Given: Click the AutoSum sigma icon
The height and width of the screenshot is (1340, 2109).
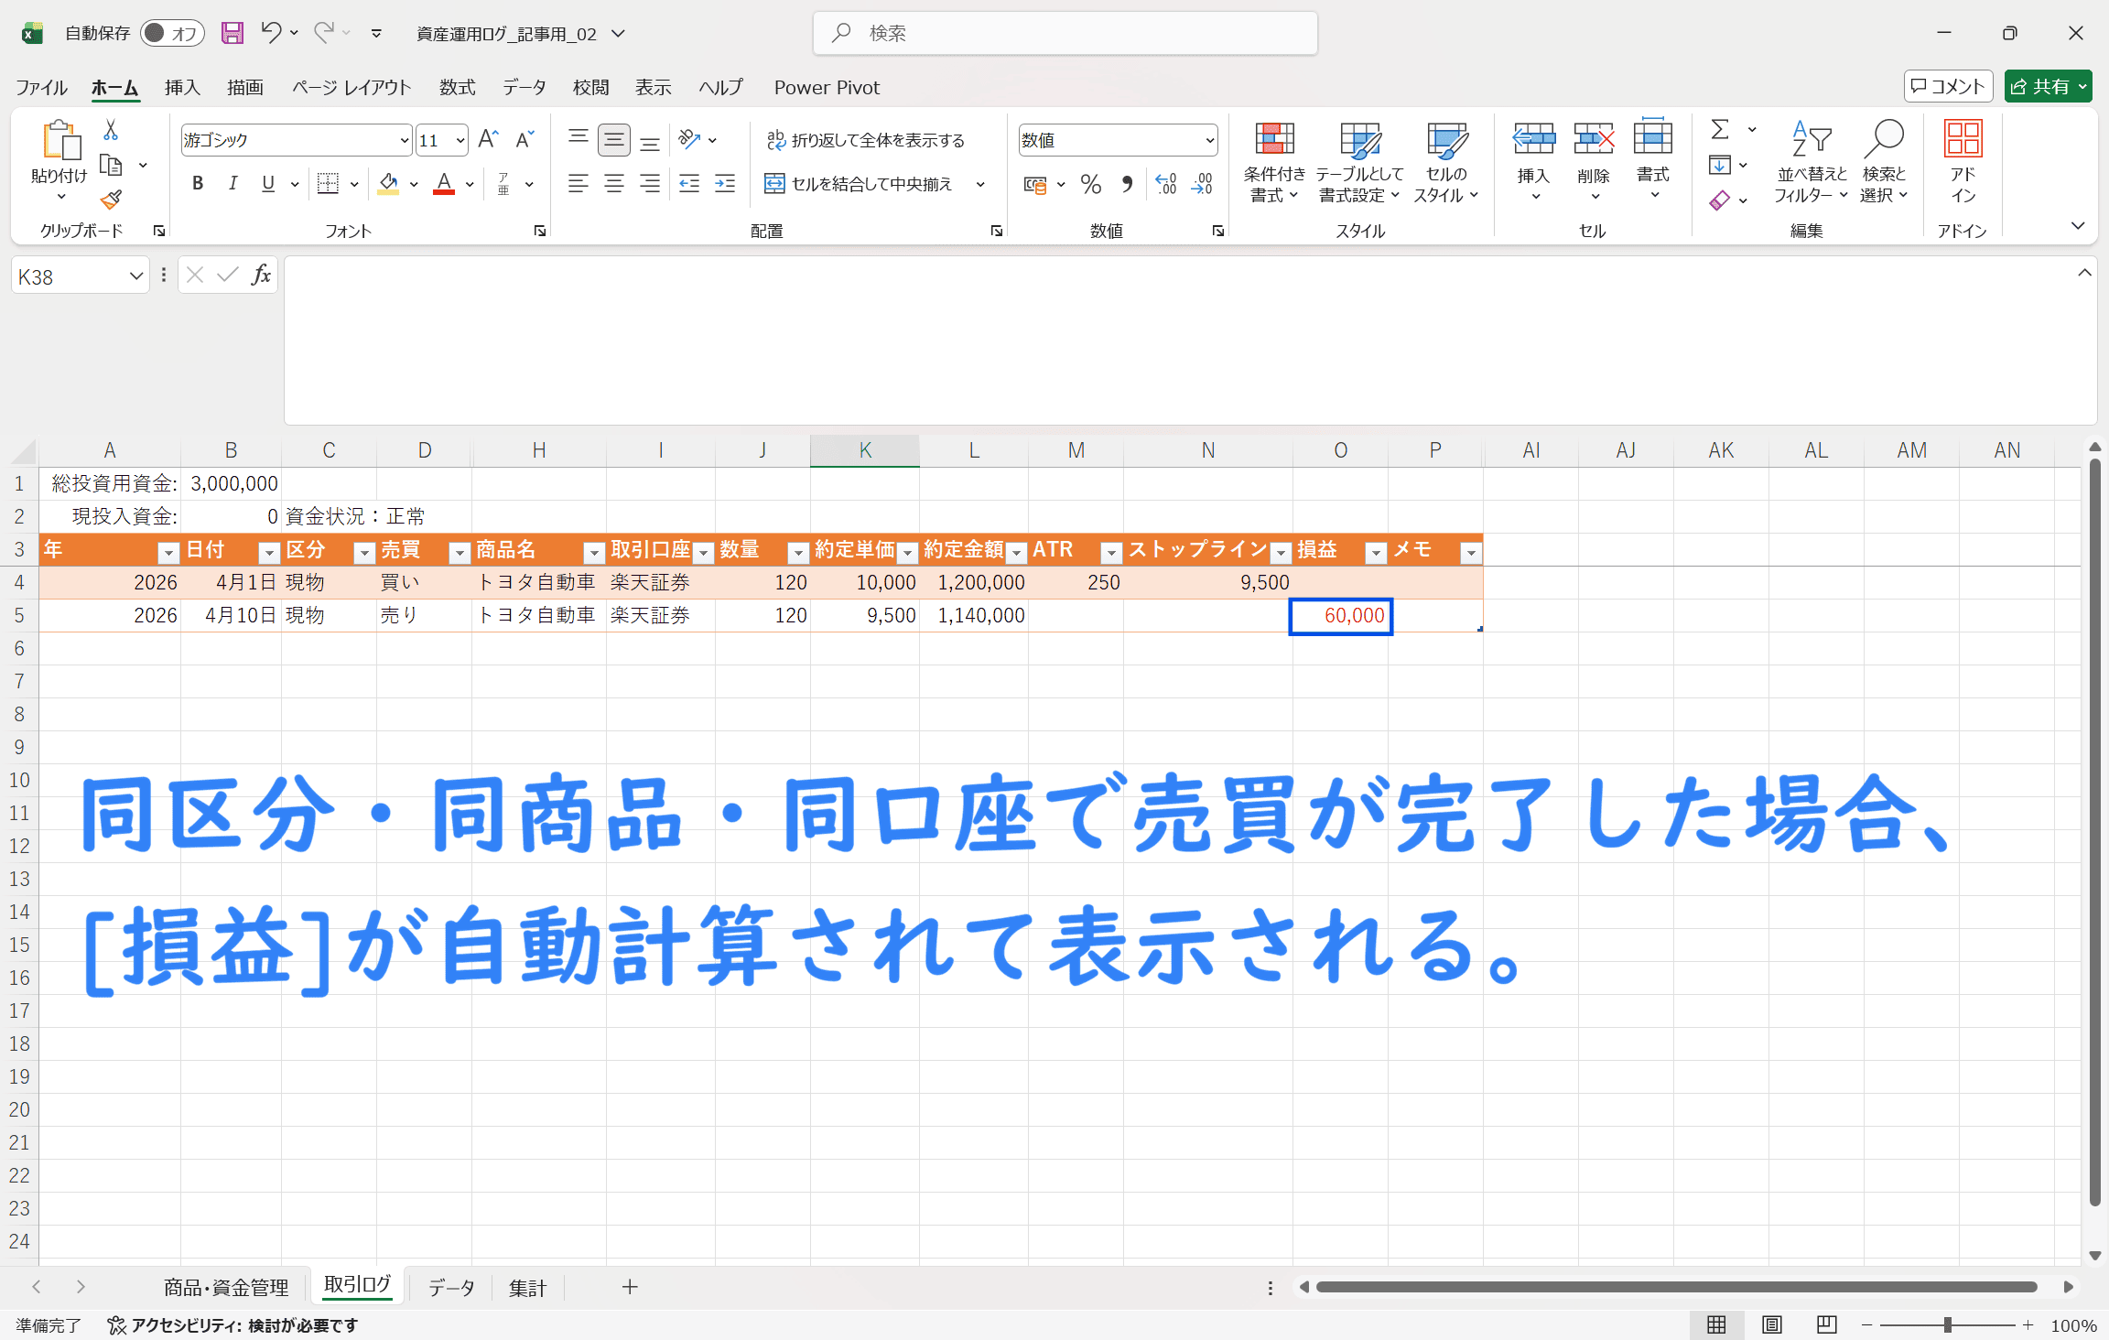Looking at the screenshot, I should (x=1720, y=130).
